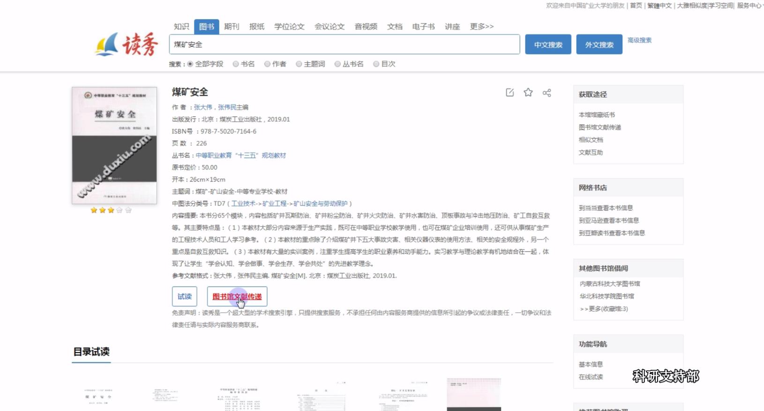Expand the 更多>> category menu
The width and height of the screenshot is (764, 411).
pyautogui.click(x=481, y=27)
